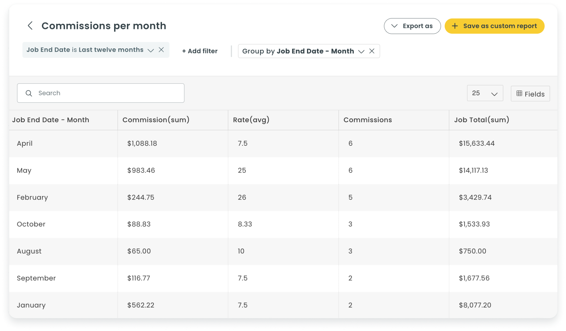This screenshot has width=566, height=331.
Task: Go back using the left chevron arrow
Action: [x=30, y=26]
